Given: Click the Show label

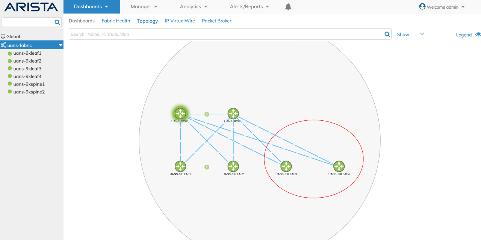Looking at the screenshot, I should (x=403, y=34).
